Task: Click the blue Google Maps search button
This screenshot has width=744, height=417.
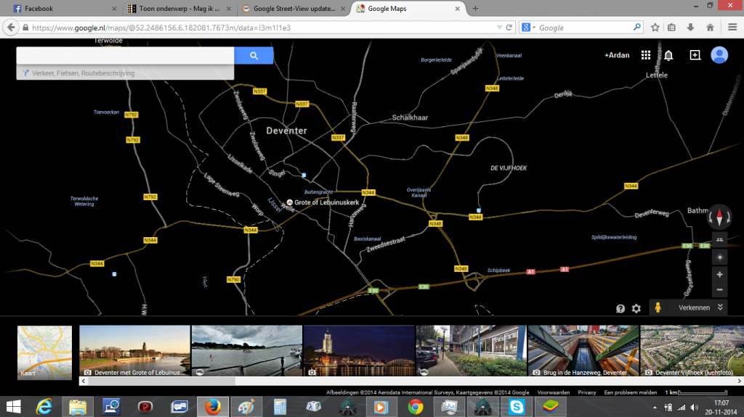Action: [x=254, y=55]
